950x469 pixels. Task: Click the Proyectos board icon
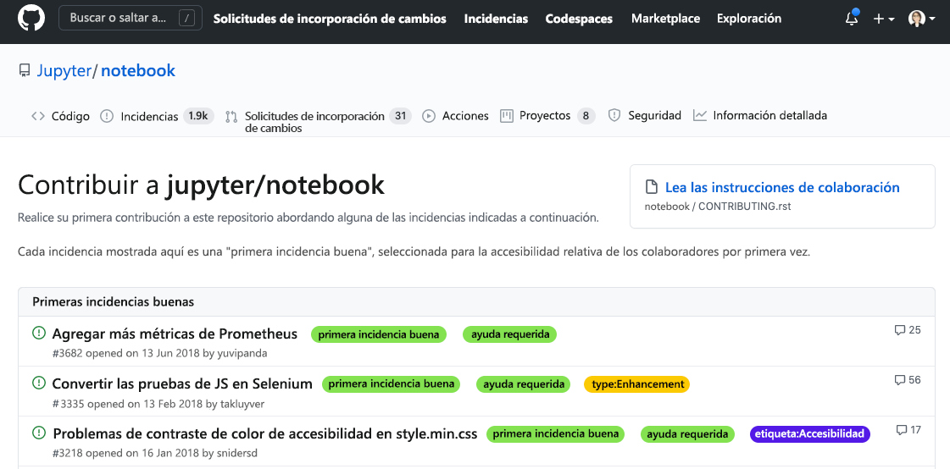(x=507, y=116)
